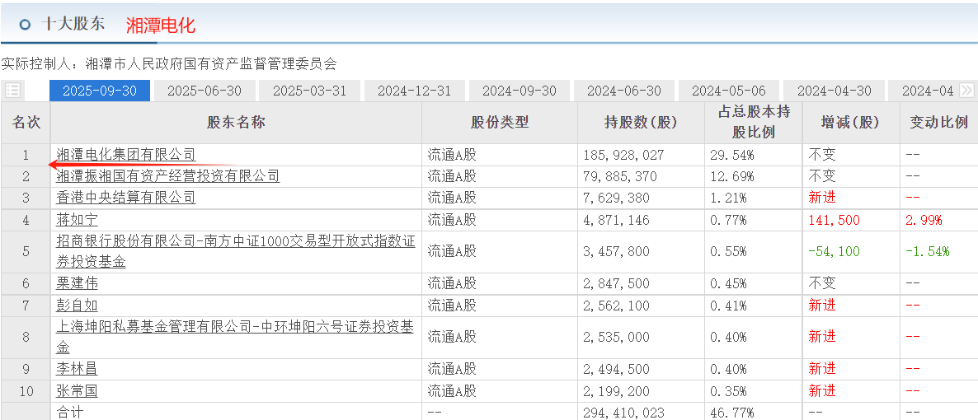Open the 2025-03-31 date tab
Viewport: 978px width, 420px height.
[x=309, y=91]
